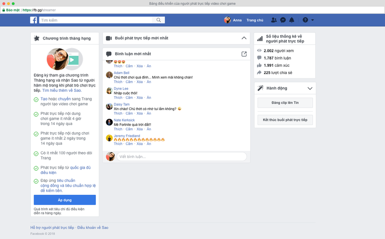Go to Trang chủ in the navbar
This screenshot has height=239, width=385.
(x=255, y=20)
